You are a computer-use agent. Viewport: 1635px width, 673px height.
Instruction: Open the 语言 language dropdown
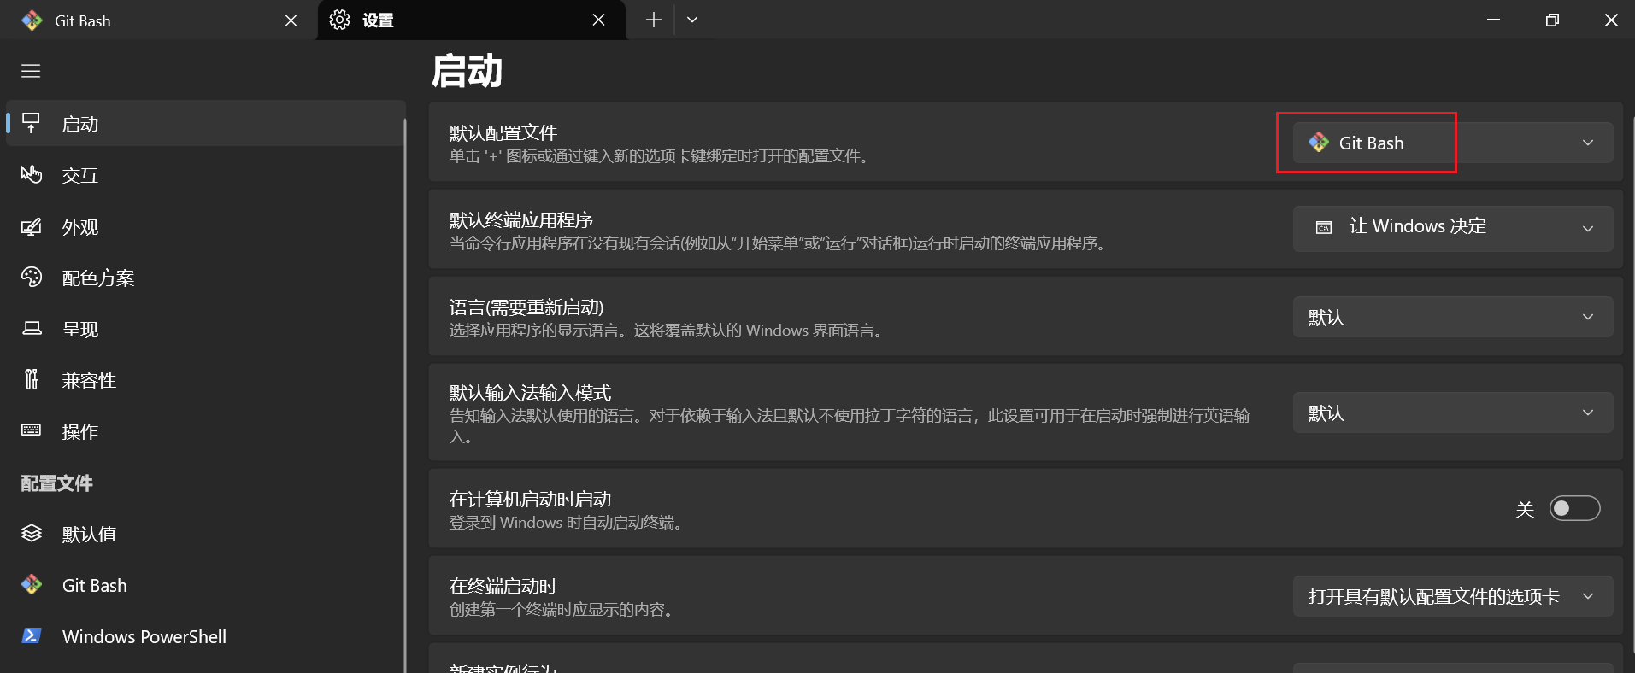click(x=1453, y=317)
